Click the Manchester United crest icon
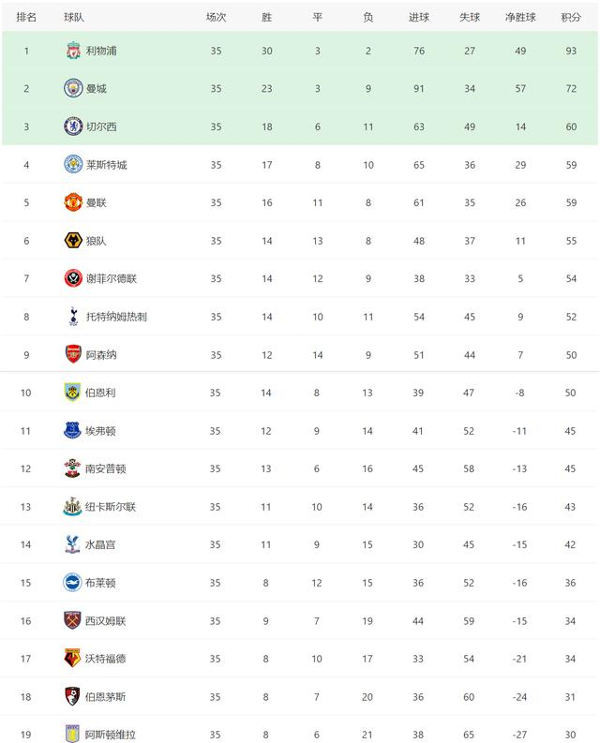Image resolution: width=600 pixels, height=743 pixels. (73, 202)
